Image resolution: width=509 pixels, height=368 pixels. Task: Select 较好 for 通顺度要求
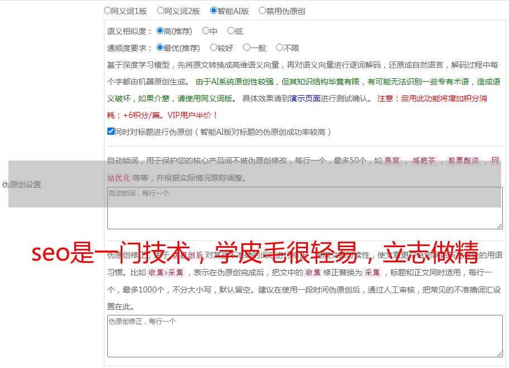pos(214,48)
